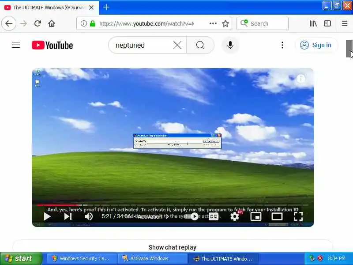Click the browser forward arrow

(x=23, y=23)
